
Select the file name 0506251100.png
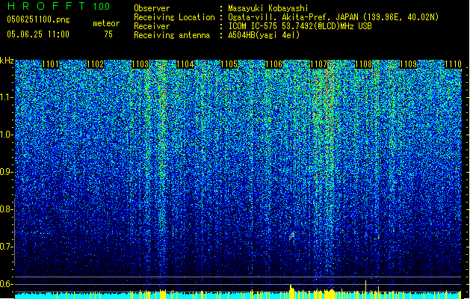[x=38, y=20]
